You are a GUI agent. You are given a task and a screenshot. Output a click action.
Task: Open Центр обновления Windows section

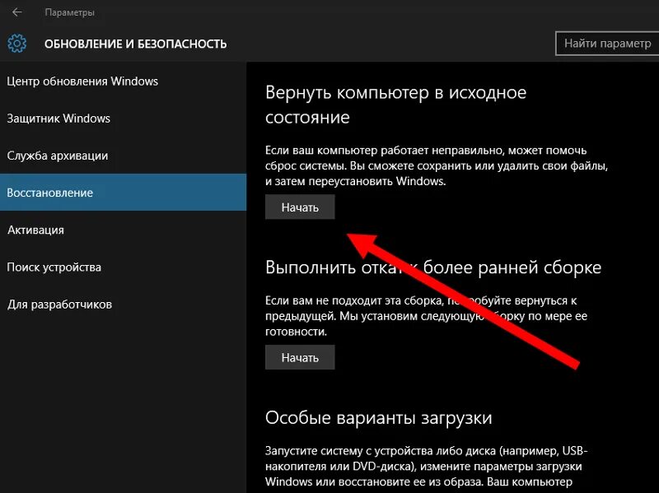(82, 81)
